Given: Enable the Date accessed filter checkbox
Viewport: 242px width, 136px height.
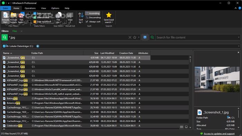Looking at the screenshot, I should pyautogui.click(x=29, y=13).
